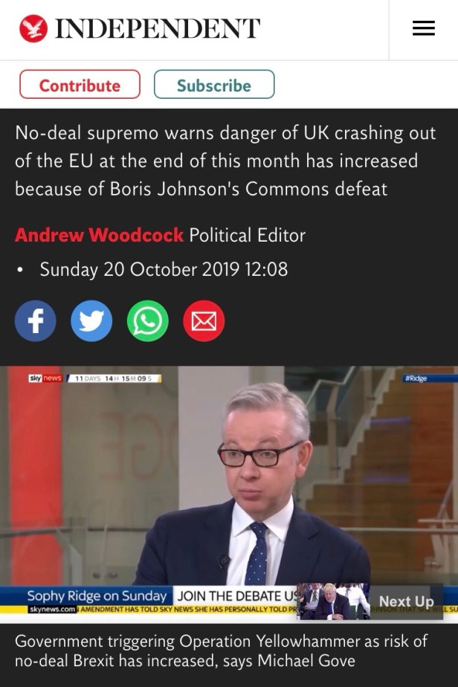Click the #Ridge hashtag overlay
This screenshot has width=458, height=687.
pos(416,378)
